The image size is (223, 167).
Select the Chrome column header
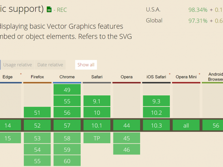[x=67, y=77]
